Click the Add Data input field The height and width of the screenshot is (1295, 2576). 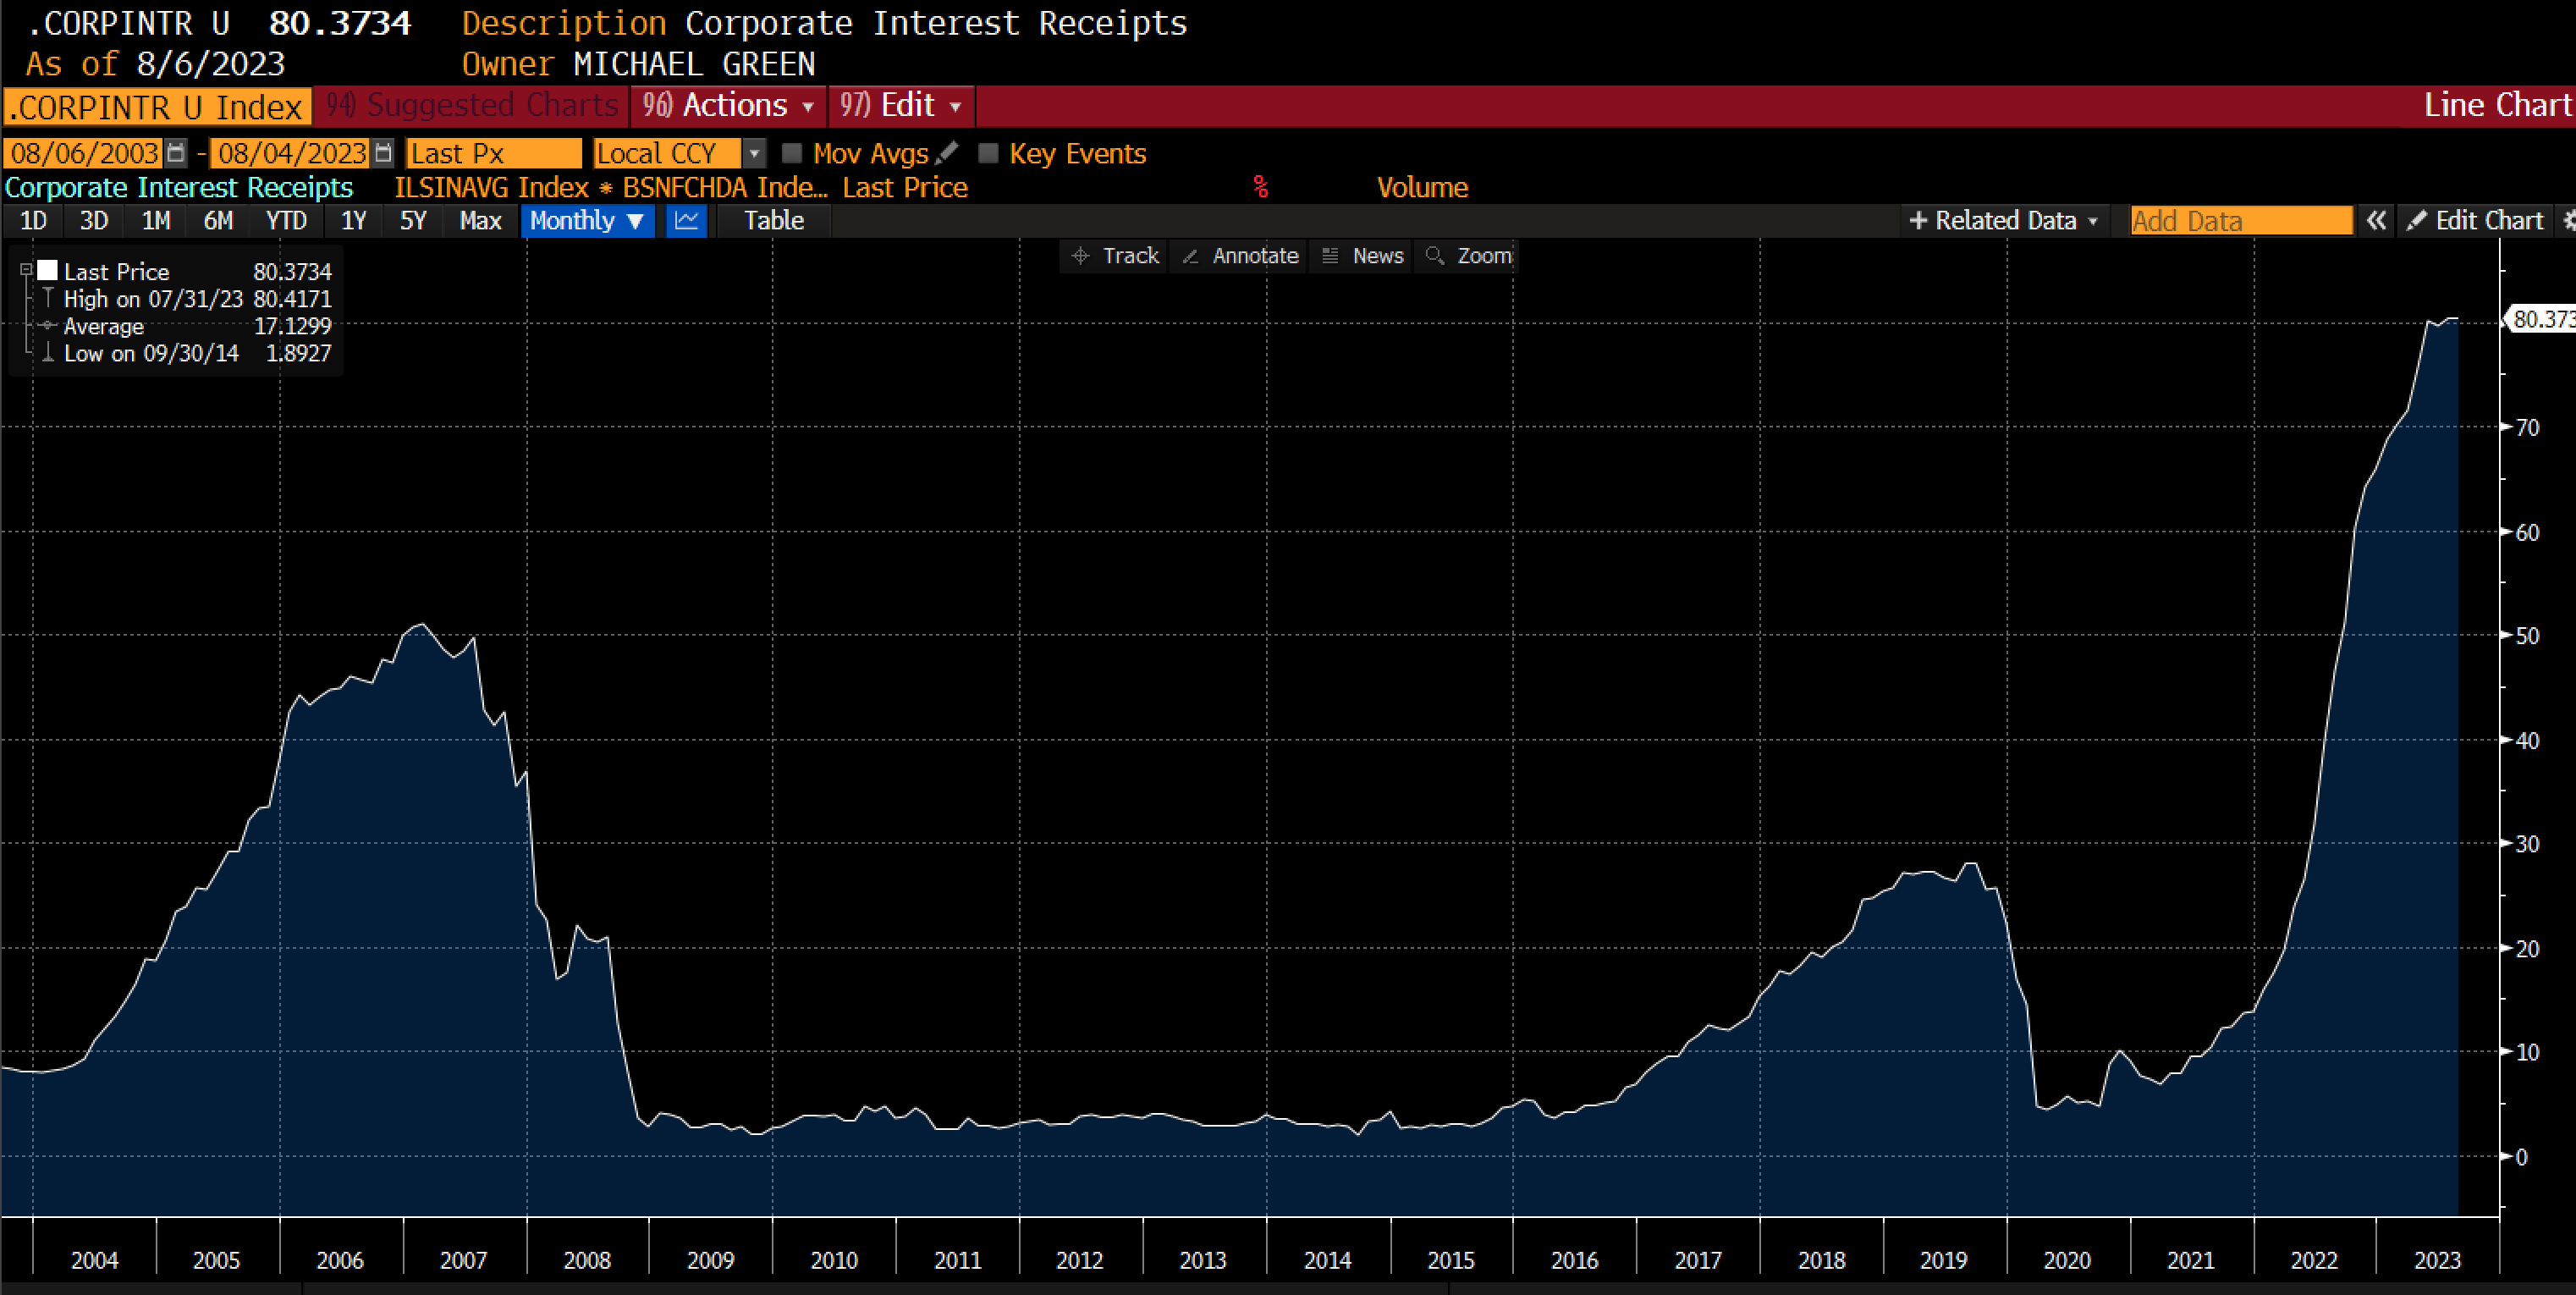coord(2240,221)
